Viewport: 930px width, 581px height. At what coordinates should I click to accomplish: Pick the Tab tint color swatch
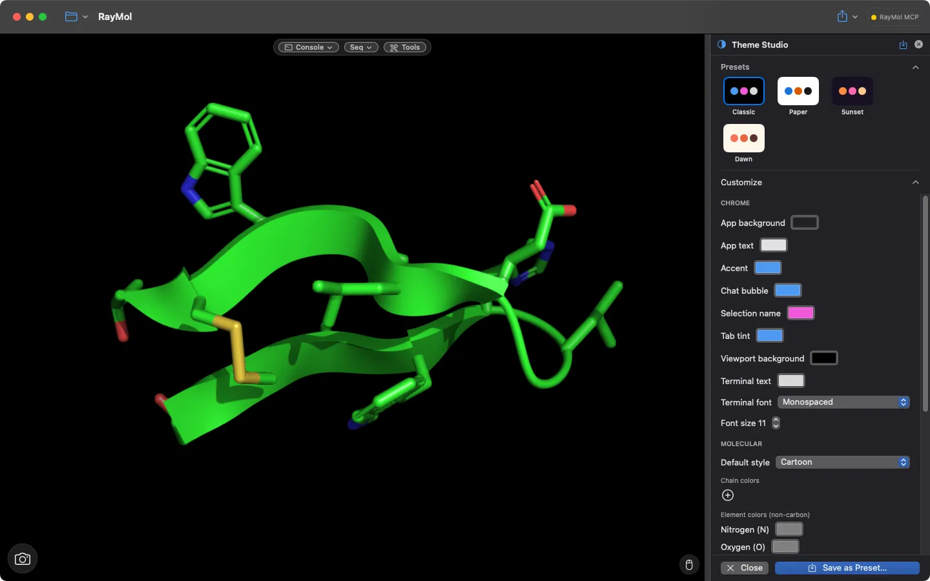[770, 336]
